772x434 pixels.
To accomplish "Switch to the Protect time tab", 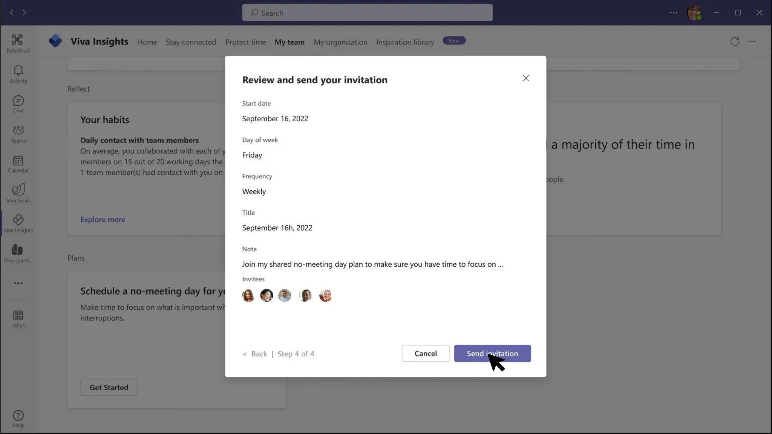I will coord(245,42).
